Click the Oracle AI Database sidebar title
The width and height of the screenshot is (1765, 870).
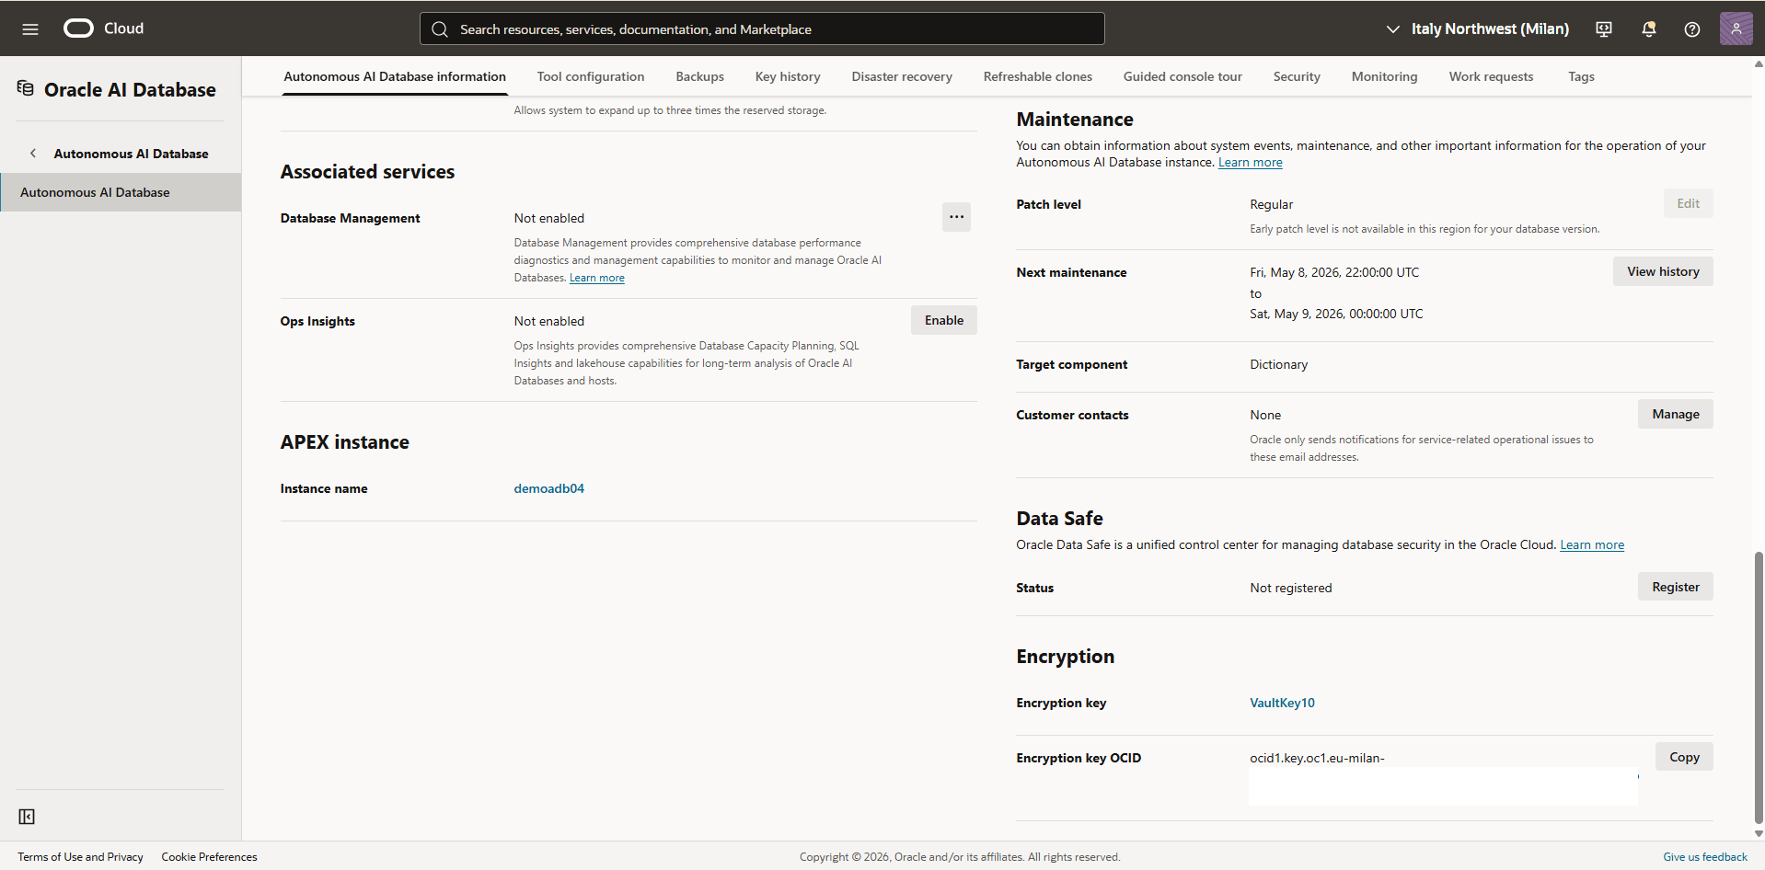click(x=130, y=89)
